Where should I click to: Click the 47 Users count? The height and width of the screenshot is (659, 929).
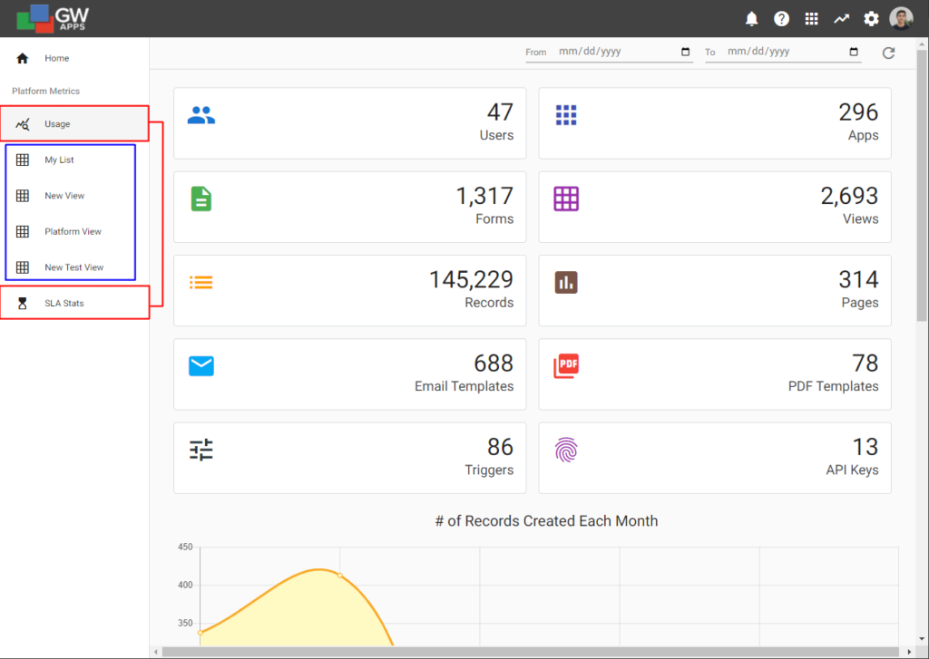(x=500, y=111)
